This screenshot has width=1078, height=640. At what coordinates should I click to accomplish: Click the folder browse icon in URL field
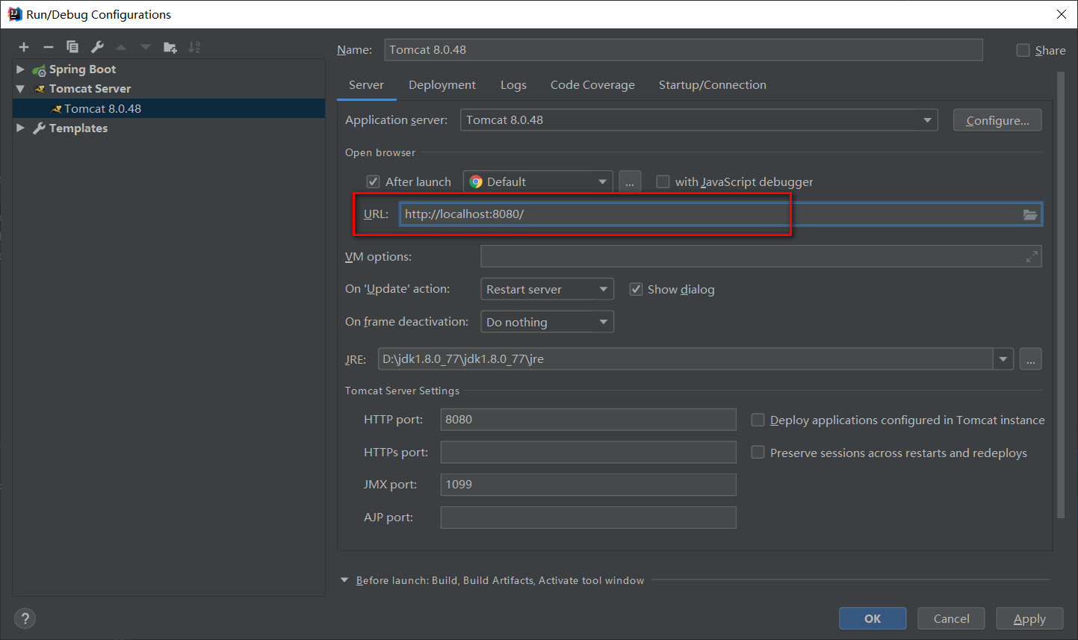[x=1030, y=214]
